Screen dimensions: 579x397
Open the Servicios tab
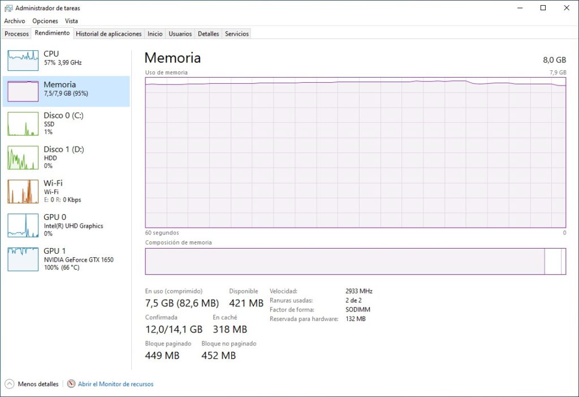tap(236, 33)
